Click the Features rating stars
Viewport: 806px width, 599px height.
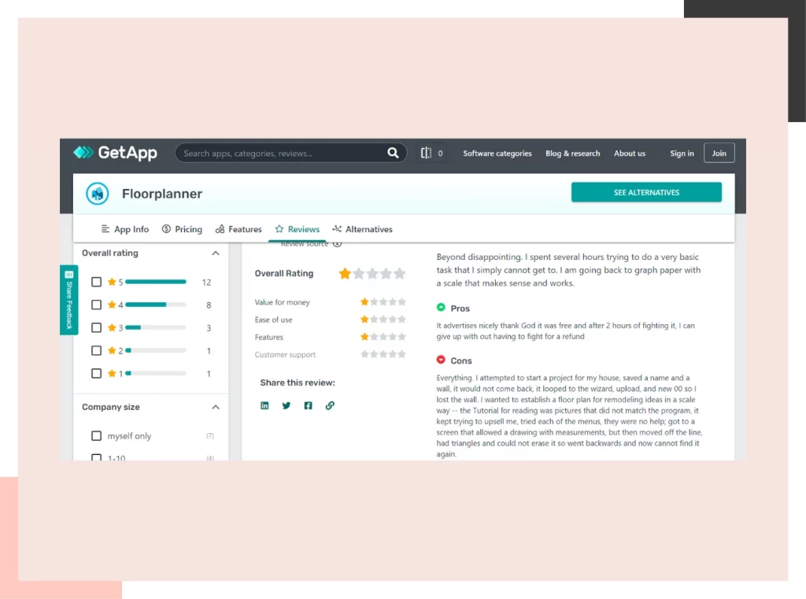click(x=383, y=337)
